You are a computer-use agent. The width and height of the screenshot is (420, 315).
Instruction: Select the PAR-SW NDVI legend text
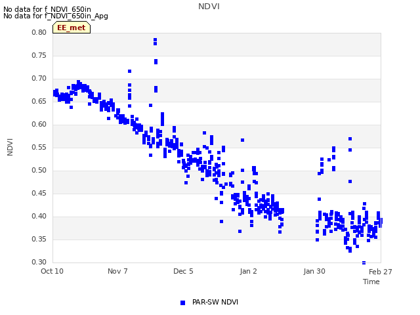coord(215,302)
